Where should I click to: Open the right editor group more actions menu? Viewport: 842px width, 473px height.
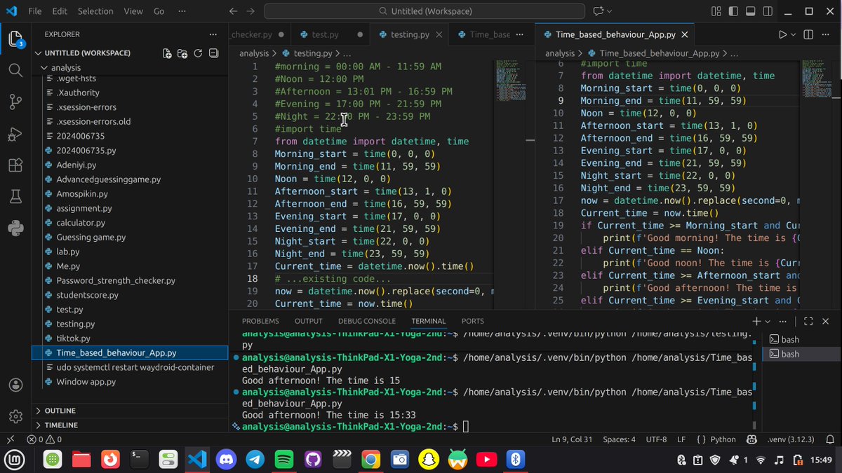point(827,34)
